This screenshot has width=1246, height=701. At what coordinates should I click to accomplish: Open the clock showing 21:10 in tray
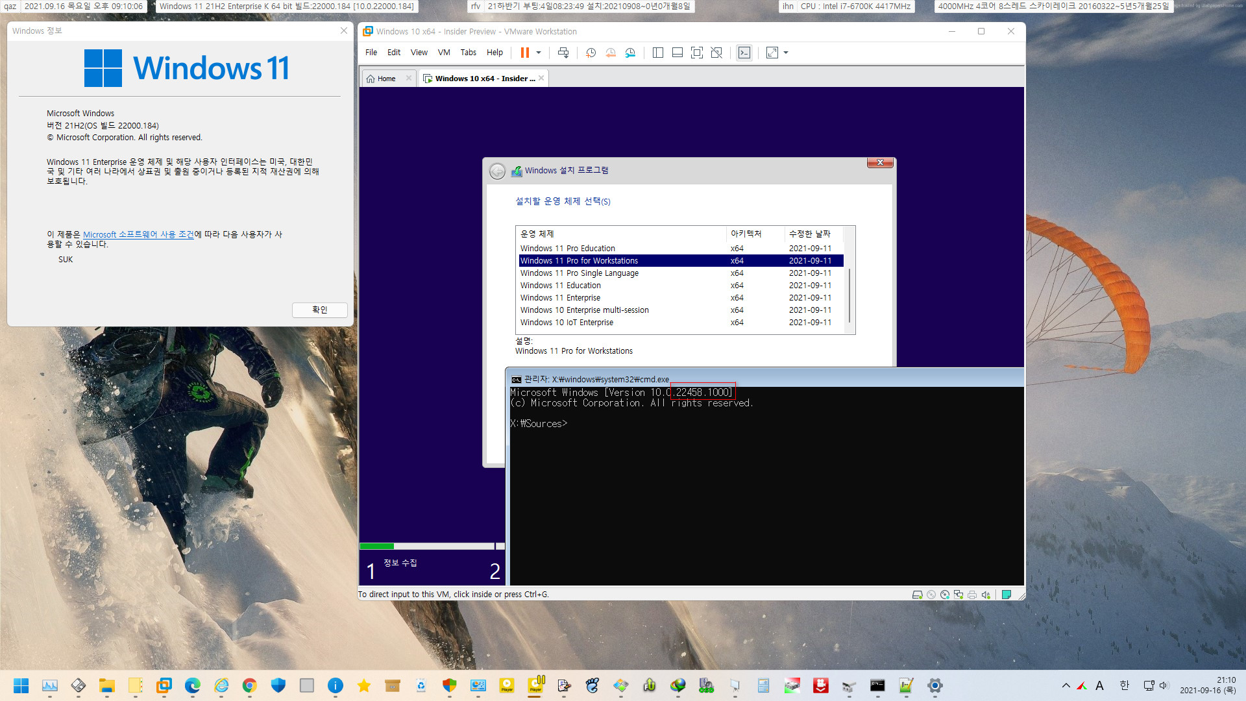1208,685
